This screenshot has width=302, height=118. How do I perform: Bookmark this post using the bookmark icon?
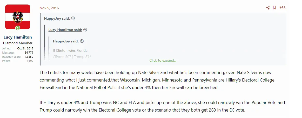coord(274,8)
